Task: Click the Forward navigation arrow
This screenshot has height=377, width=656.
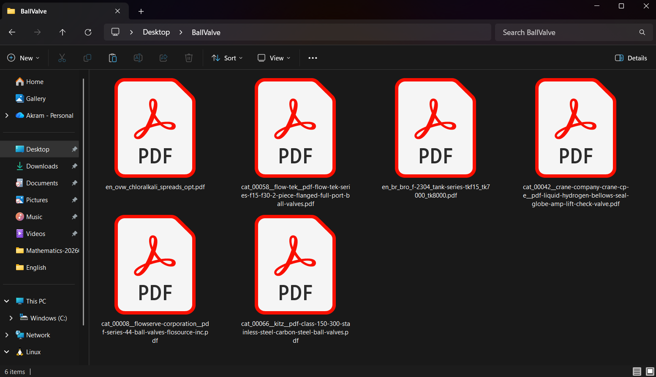Action: (x=38, y=32)
